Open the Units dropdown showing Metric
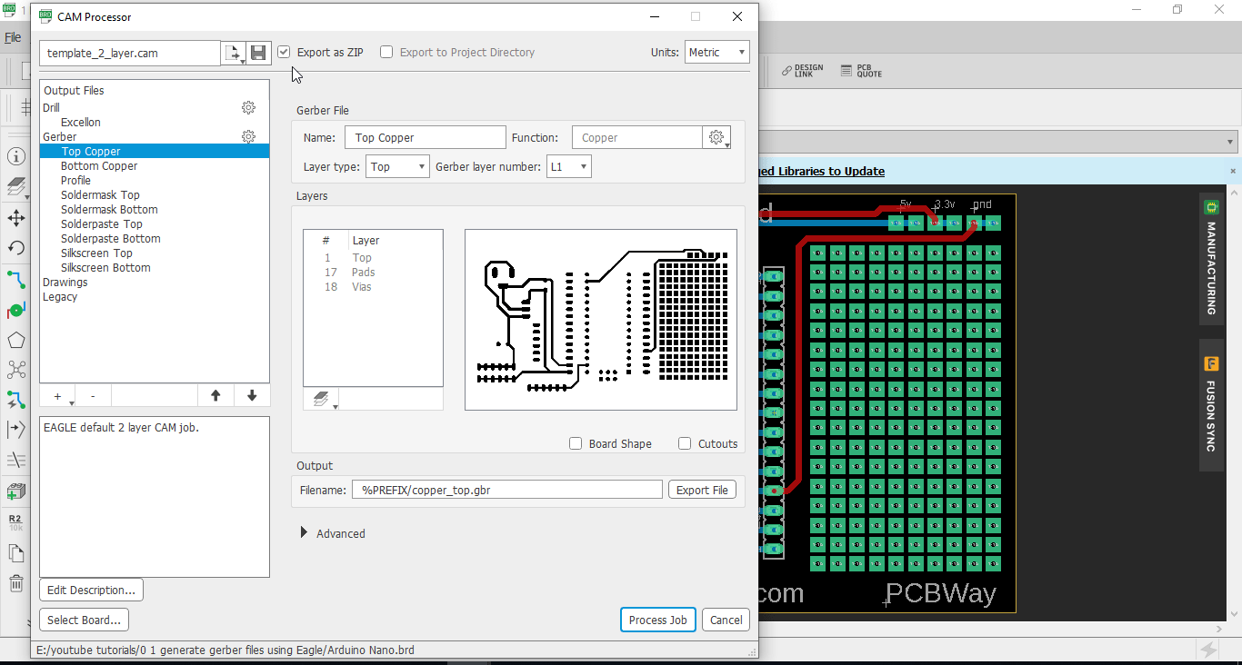Image resolution: width=1242 pixels, height=665 pixels. (717, 53)
